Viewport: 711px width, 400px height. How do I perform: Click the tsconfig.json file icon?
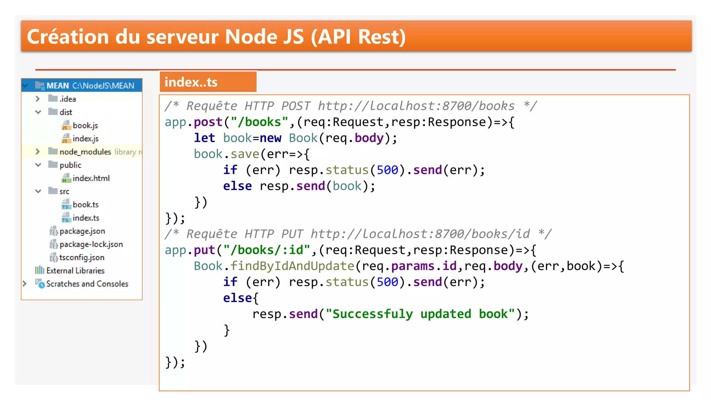coord(53,257)
